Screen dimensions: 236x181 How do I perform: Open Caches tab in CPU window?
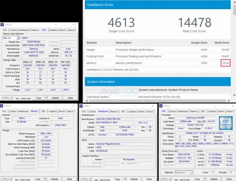point(172,111)
